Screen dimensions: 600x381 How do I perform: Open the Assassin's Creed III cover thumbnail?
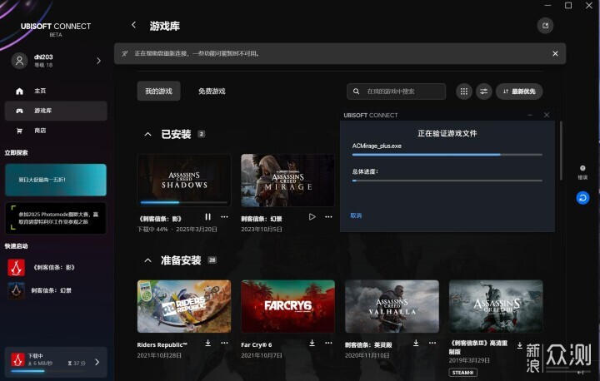[496, 306]
